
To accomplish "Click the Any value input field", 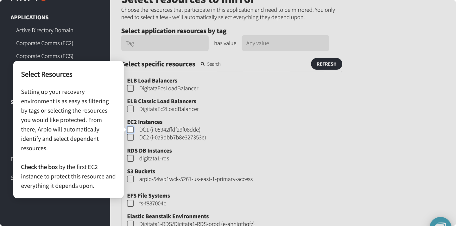I will tap(286, 43).
